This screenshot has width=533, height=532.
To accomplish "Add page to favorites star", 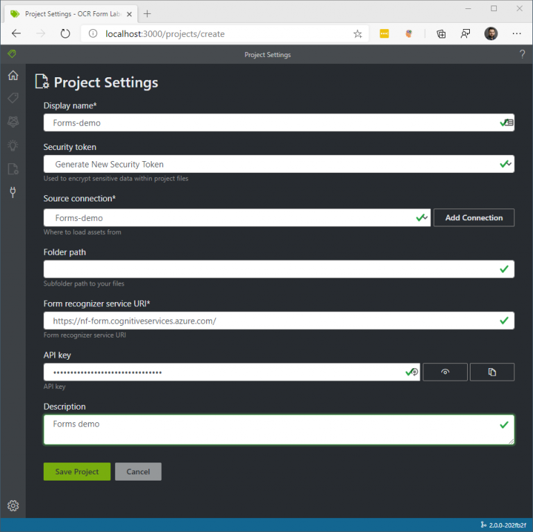I will (x=357, y=33).
